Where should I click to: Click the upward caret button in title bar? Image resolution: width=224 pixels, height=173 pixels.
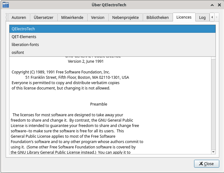coord(211,5)
